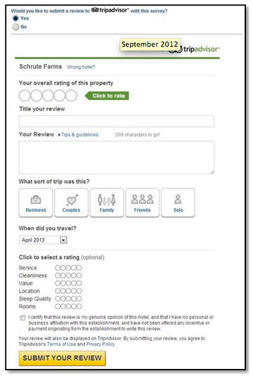The height and width of the screenshot is (376, 253).
Task: Choose the Couples trip type icon
Action: coord(71,202)
